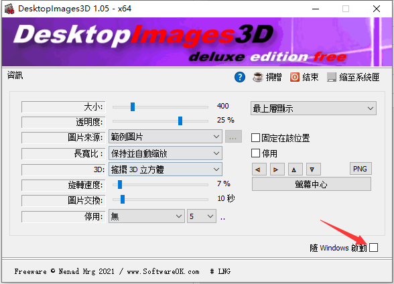Minimize the DesktopImages3D window

pos(316,9)
